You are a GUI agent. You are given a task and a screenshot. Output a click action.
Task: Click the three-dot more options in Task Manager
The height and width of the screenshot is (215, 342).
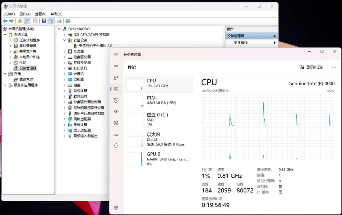334,67
